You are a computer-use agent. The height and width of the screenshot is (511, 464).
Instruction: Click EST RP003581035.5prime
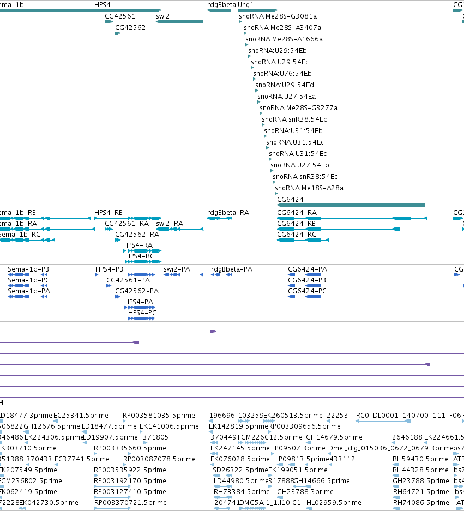(x=159, y=416)
